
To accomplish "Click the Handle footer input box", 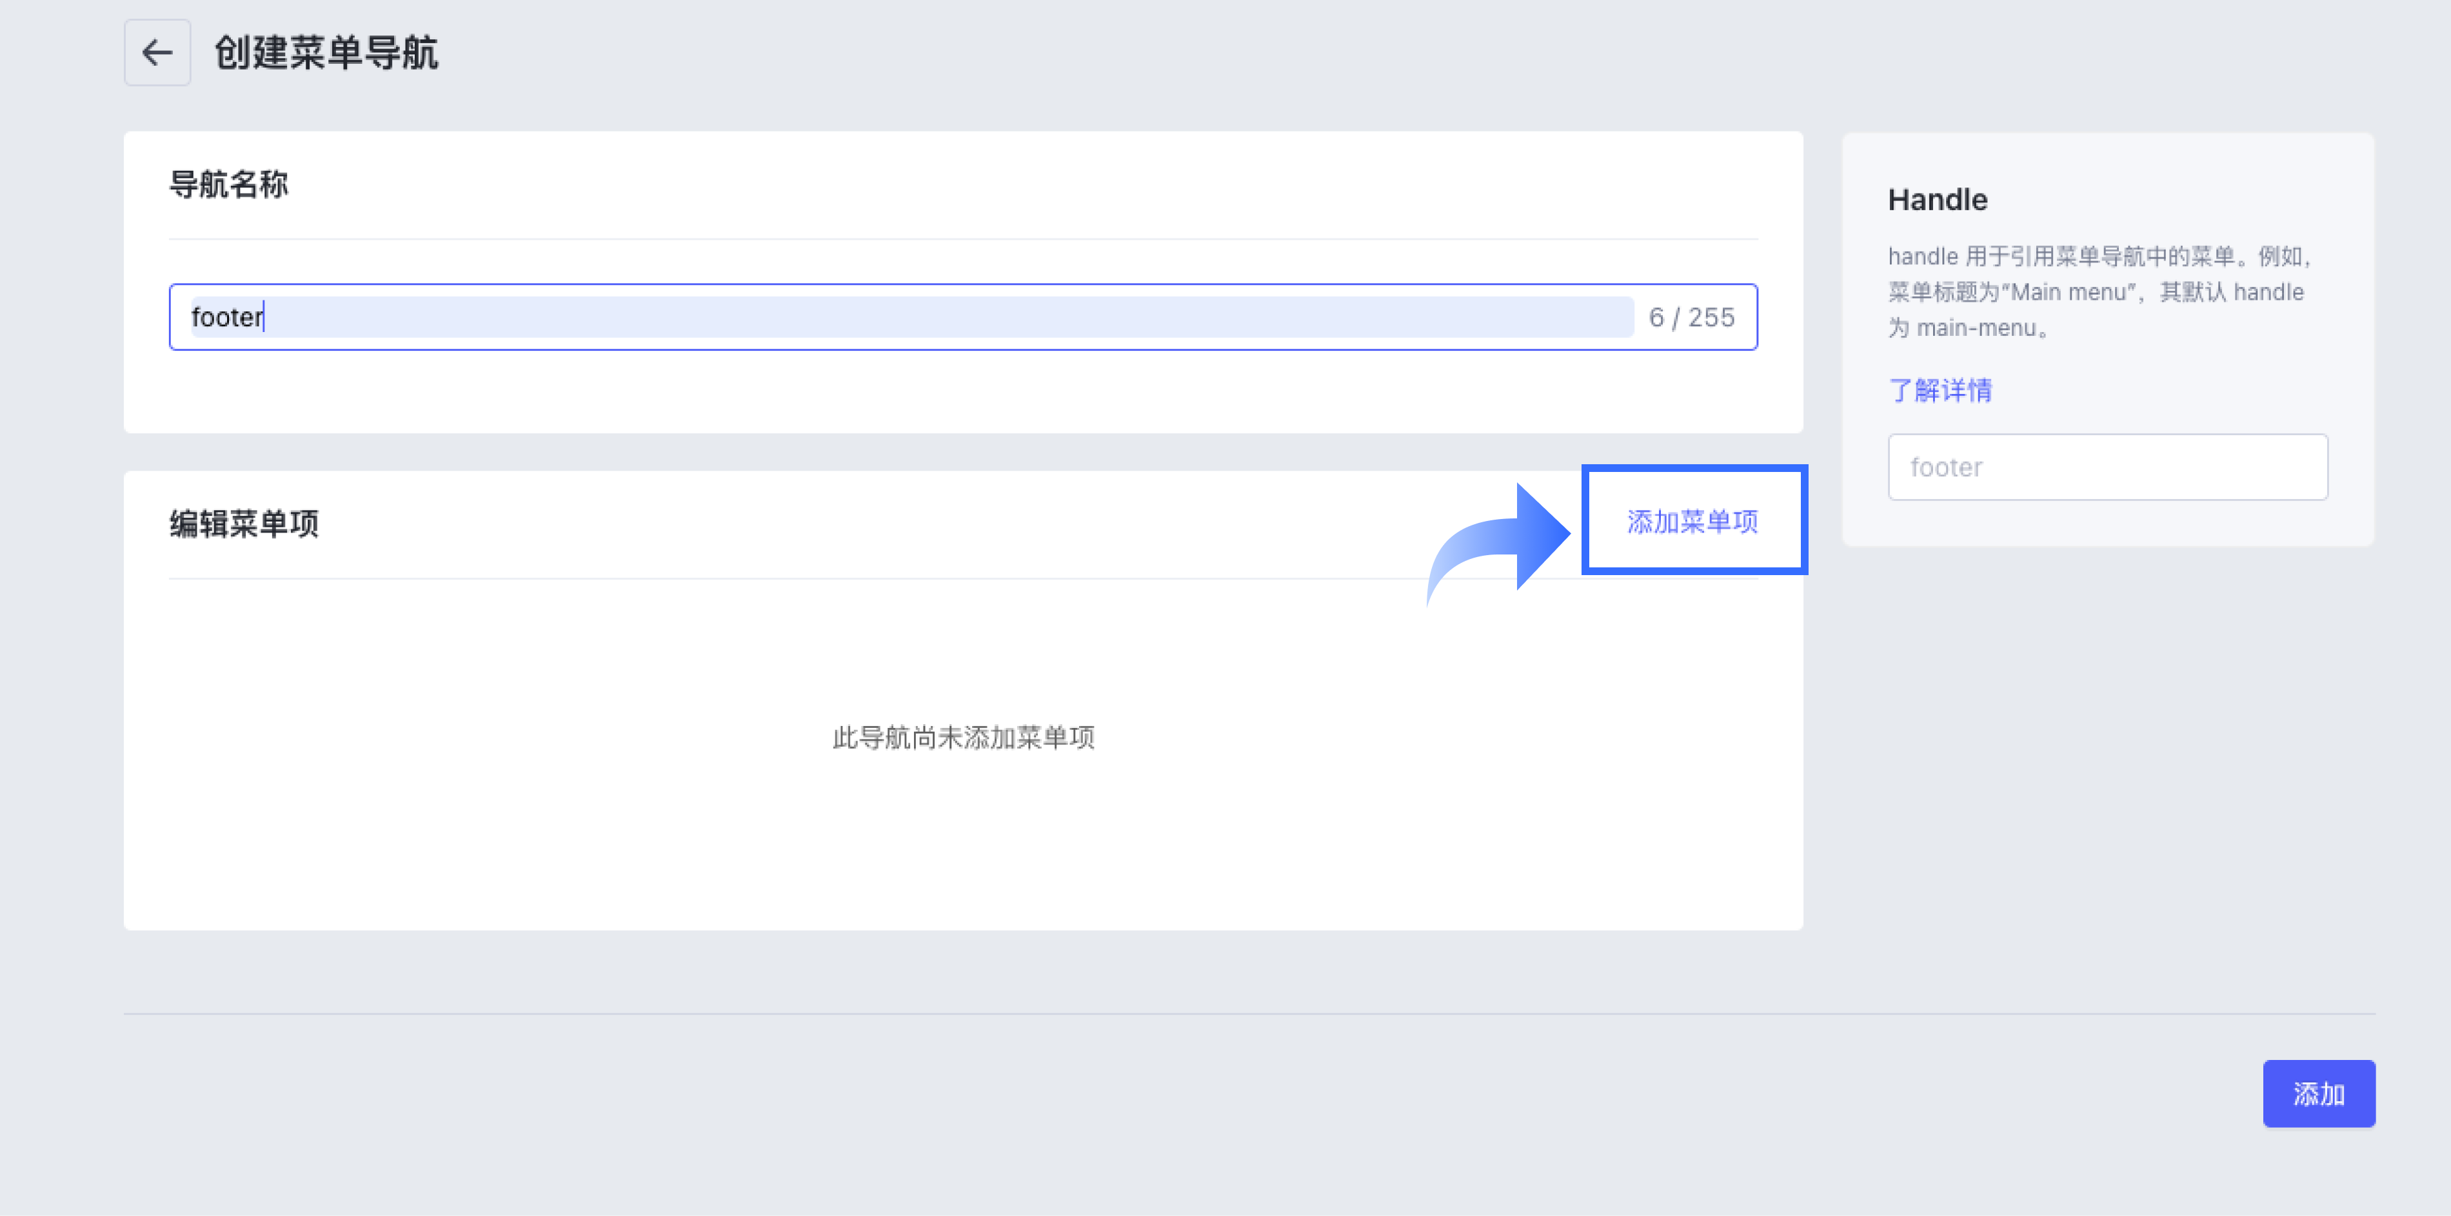I will point(2107,467).
